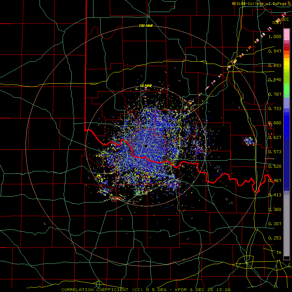Select the 0.253 legend value

[x=275, y=238]
